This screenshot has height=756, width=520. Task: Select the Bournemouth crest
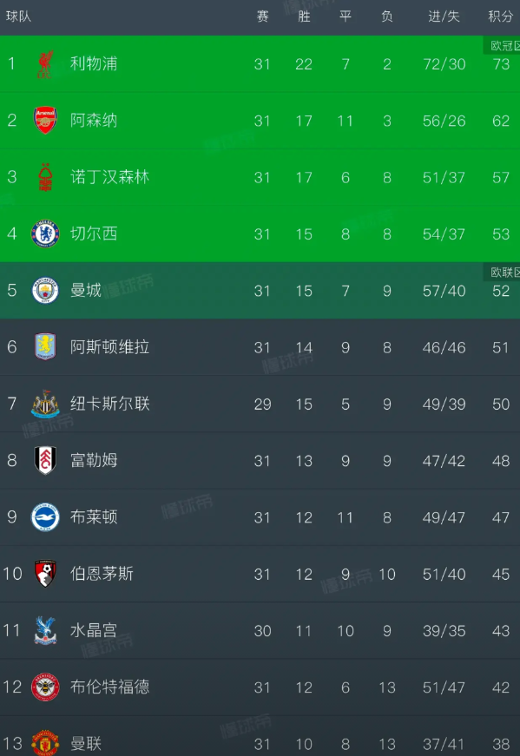tap(45, 574)
